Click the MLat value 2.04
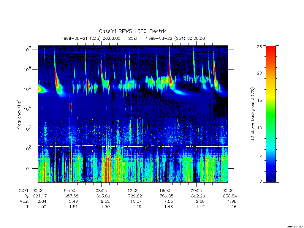This screenshot has height=228, width=304. (x=42, y=202)
